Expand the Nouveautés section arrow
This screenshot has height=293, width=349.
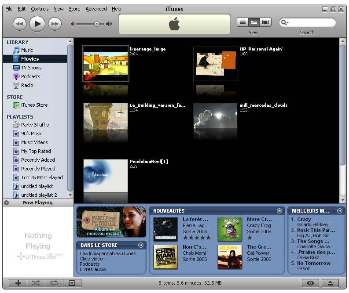[x=279, y=211]
